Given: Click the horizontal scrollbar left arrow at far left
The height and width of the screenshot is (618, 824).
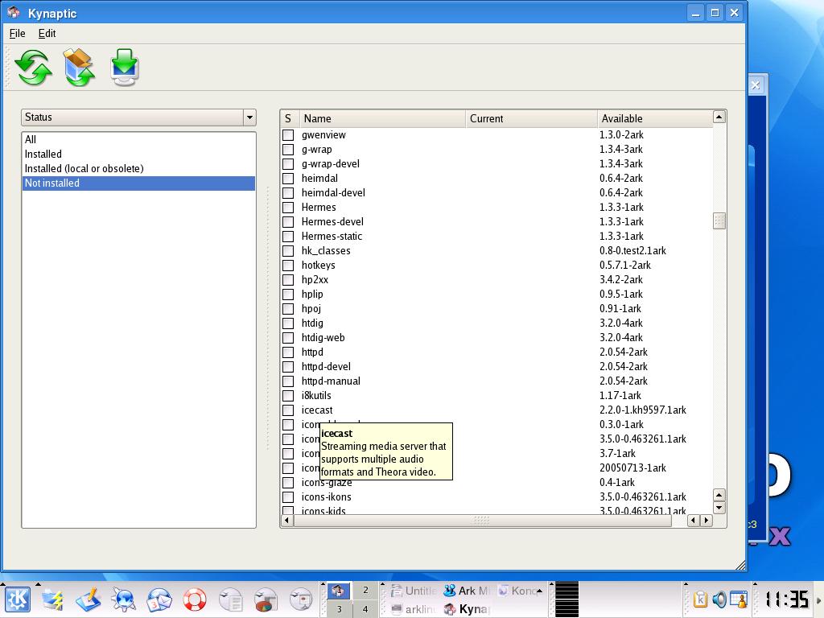Looking at the screenshot, I should coord(287,521).
